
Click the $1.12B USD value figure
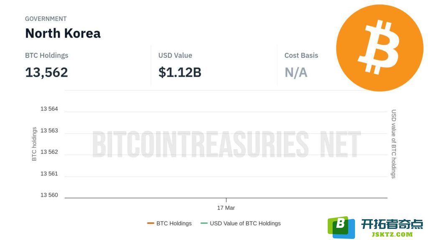click(x=180, y=72)
